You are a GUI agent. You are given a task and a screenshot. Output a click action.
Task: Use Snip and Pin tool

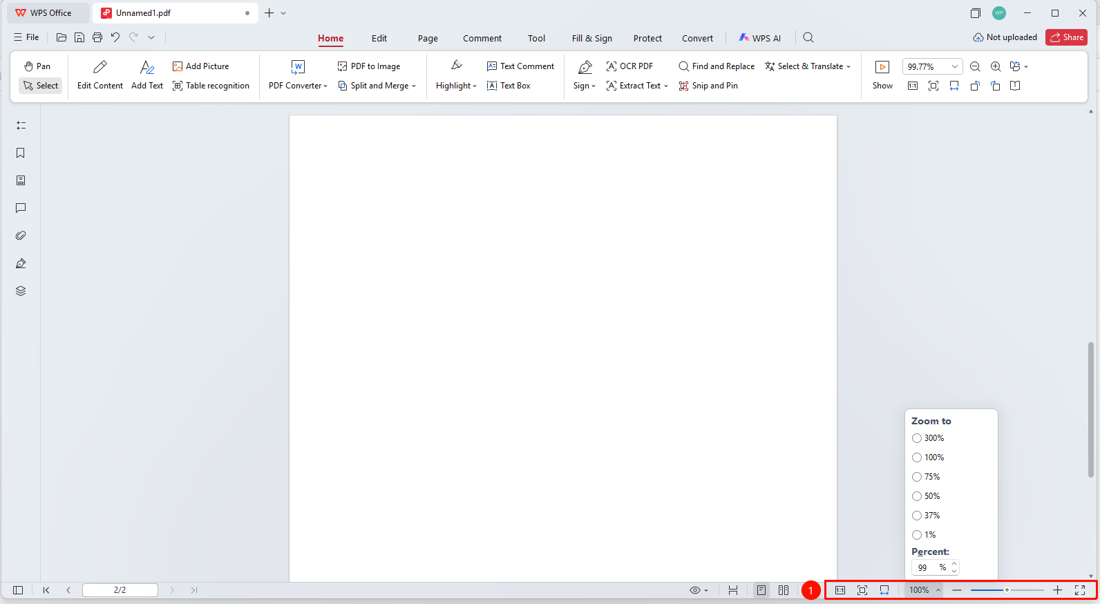pyautogui.click(x=708, y=86)
